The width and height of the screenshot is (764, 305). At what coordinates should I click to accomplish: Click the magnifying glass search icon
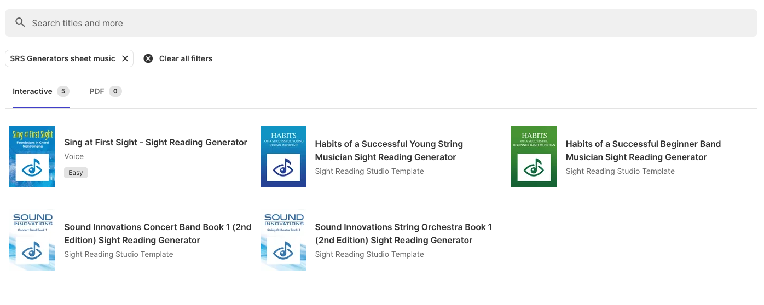pyautogui.click(x=20, y=22)
